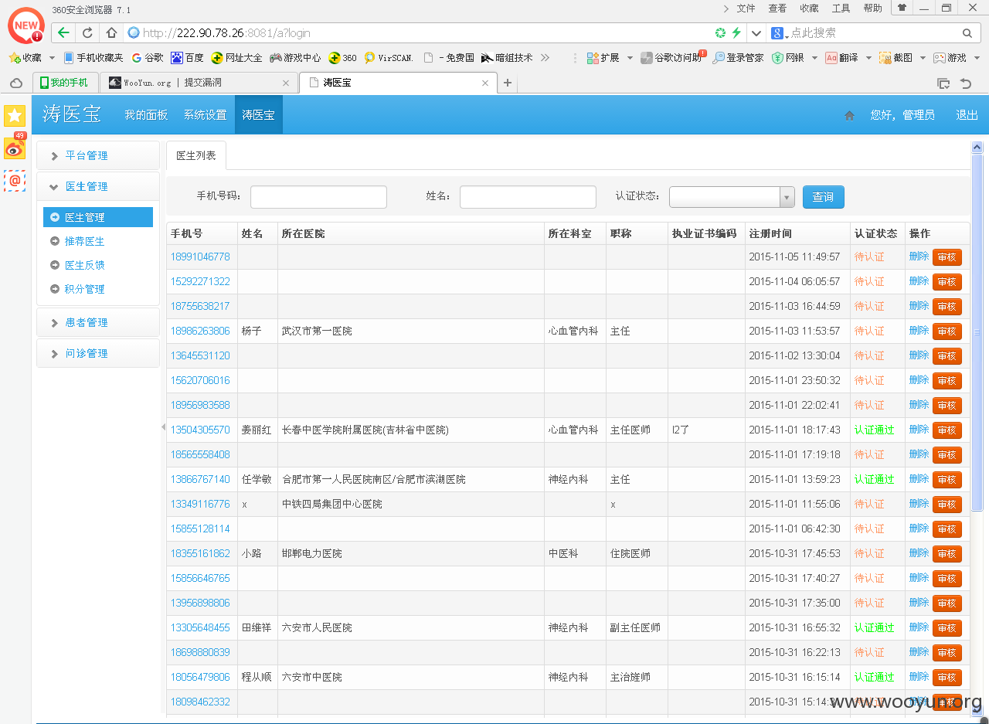Click the vertical scrollbar thumb of the page
The image size is (989, 724).
977,332
